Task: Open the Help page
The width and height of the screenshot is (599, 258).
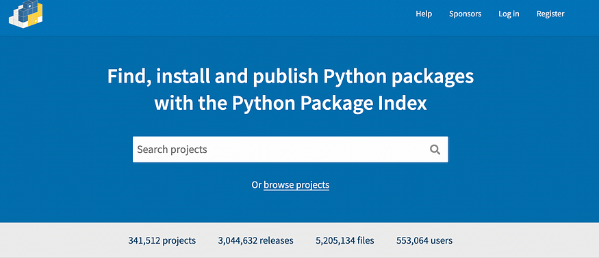Action: [424, 14]
